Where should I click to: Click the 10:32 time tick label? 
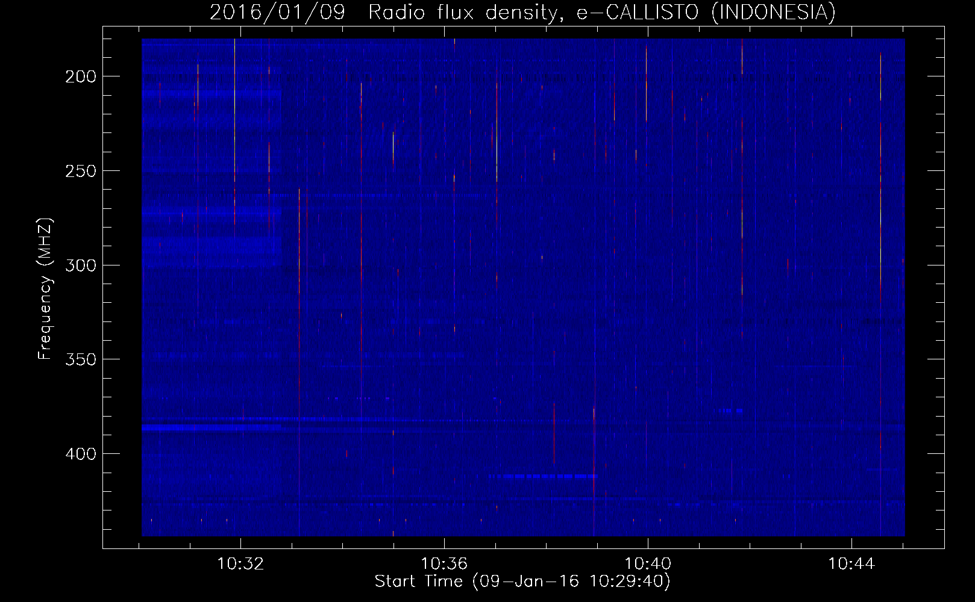[x=240, y=564]
